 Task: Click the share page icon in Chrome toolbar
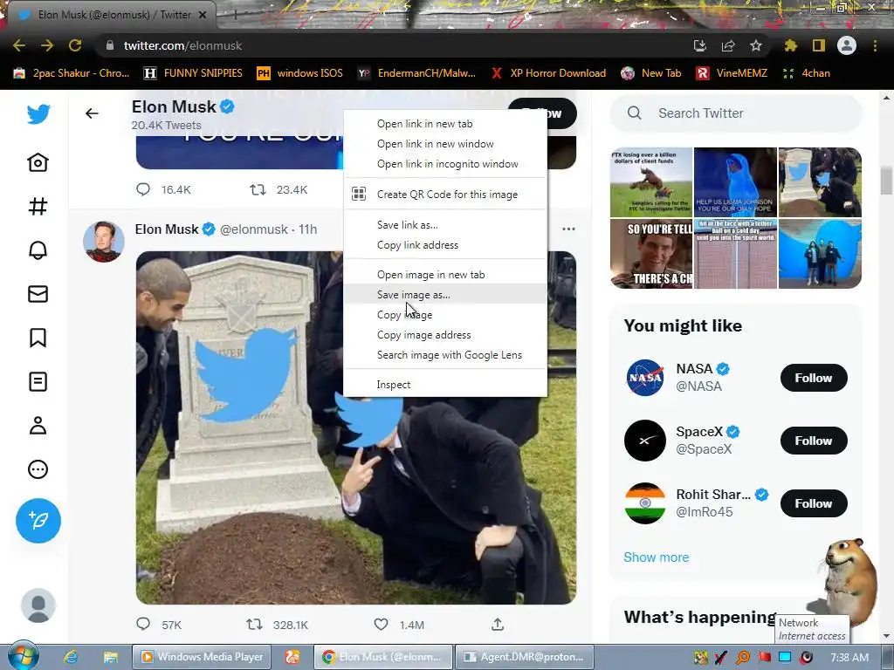[728, 45]
